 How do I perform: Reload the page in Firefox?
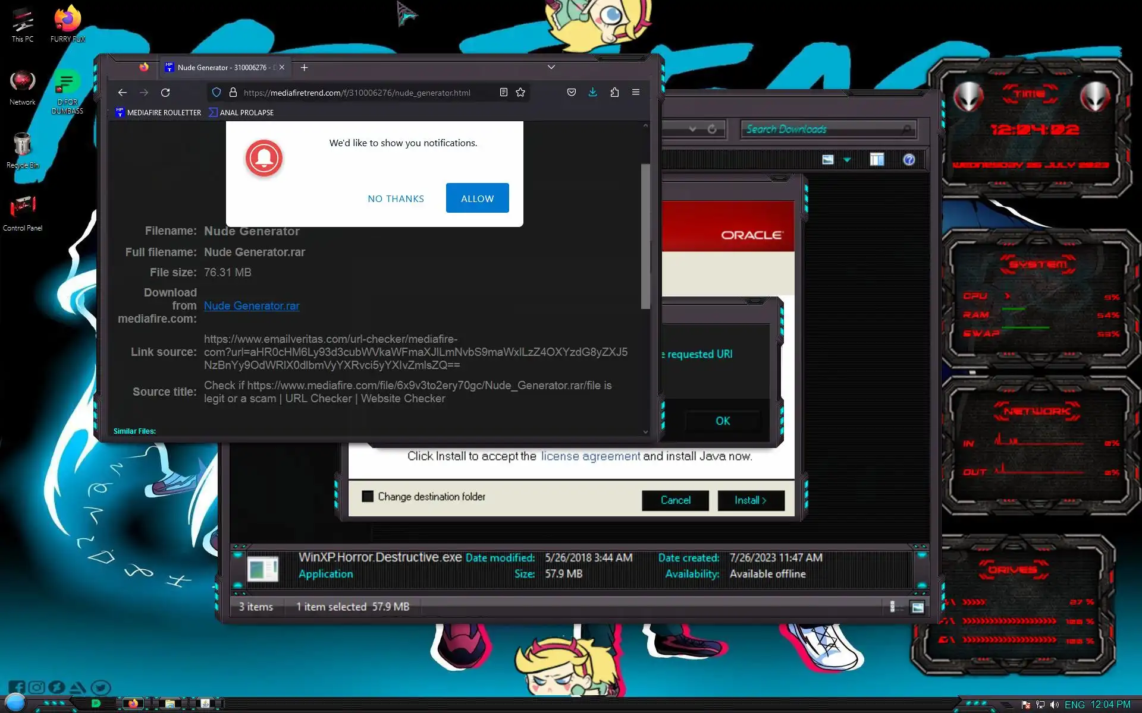click(165, 93)
